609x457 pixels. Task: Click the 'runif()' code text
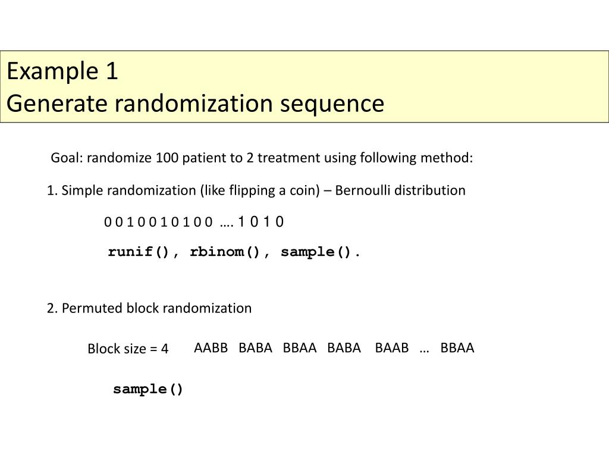(x=139, y=252)
